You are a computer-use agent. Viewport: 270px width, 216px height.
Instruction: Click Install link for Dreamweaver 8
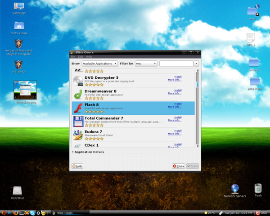coord(178,90)
